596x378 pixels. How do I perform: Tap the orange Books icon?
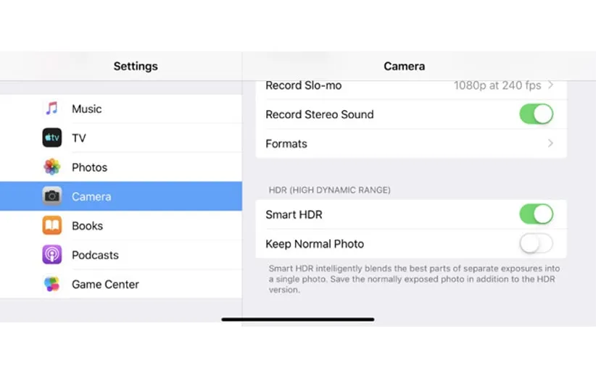tap(51, 226)
